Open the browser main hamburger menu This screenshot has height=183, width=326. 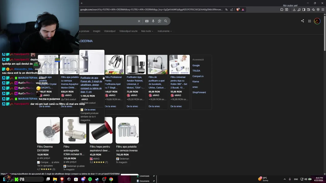pyautogui.click(x=323, y=10)
